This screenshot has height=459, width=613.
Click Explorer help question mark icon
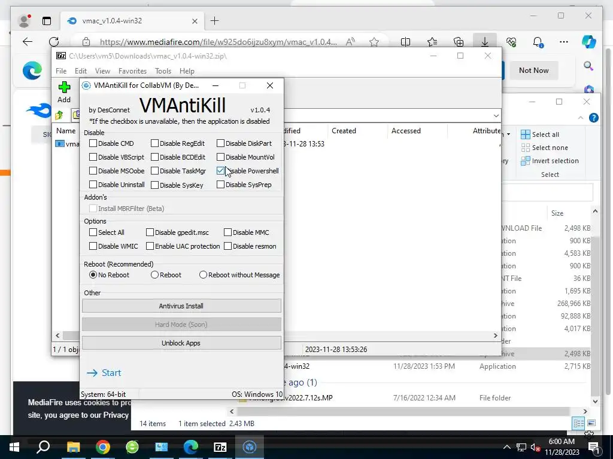tap(593, 118)
